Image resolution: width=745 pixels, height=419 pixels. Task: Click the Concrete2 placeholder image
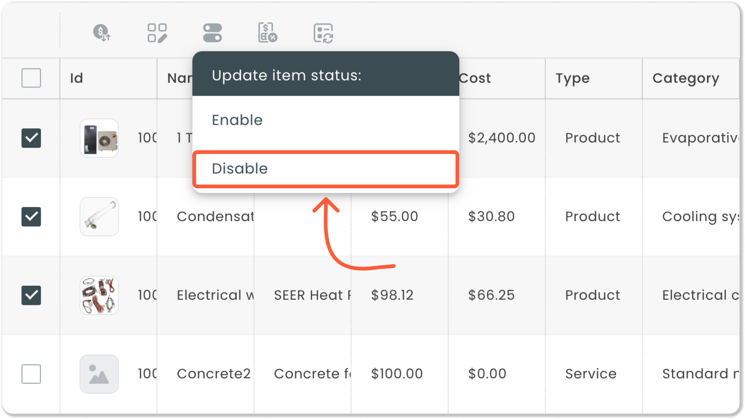pos(99,374)
